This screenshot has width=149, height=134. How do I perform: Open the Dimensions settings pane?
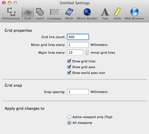(11, 14)
